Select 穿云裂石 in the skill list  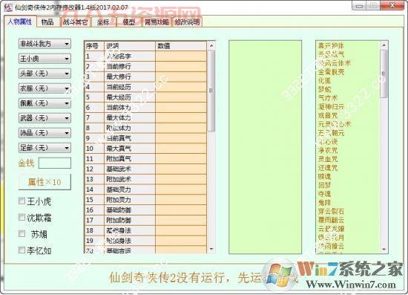pos(331,211)
